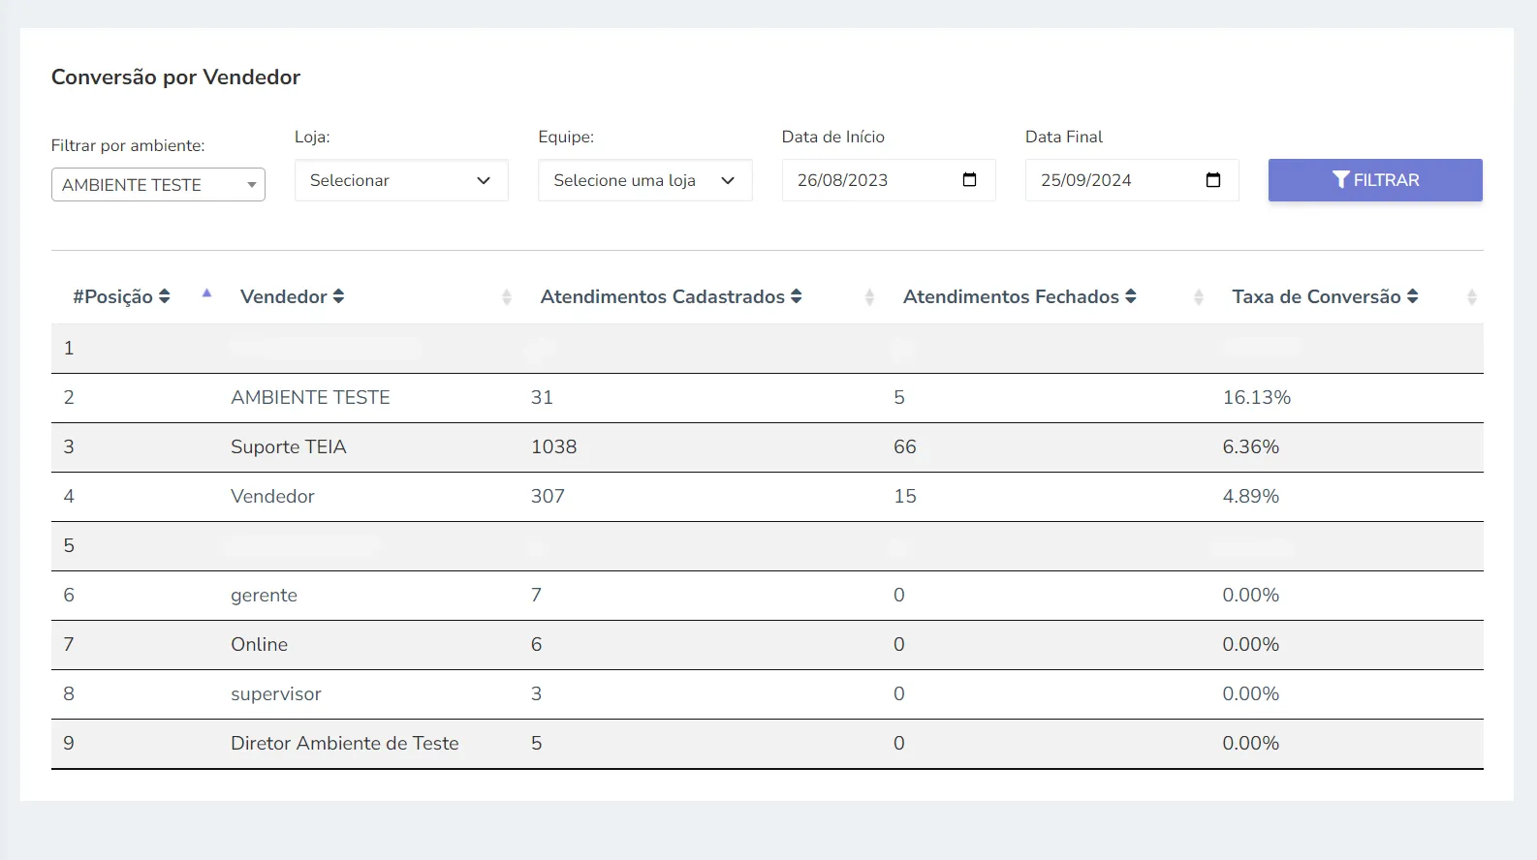Open calendar picker for Data Final

pyautogui.click(x=1212, y=180)
